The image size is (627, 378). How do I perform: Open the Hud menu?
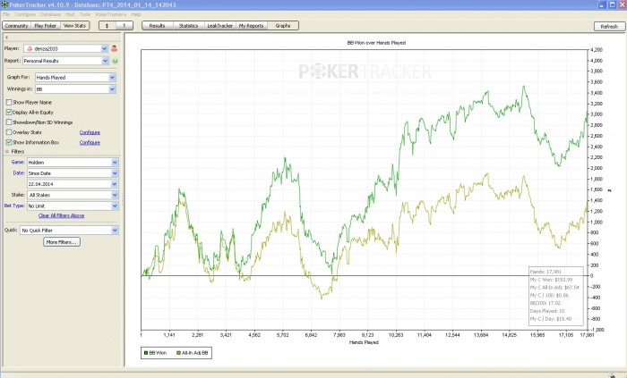pos(70,14)
